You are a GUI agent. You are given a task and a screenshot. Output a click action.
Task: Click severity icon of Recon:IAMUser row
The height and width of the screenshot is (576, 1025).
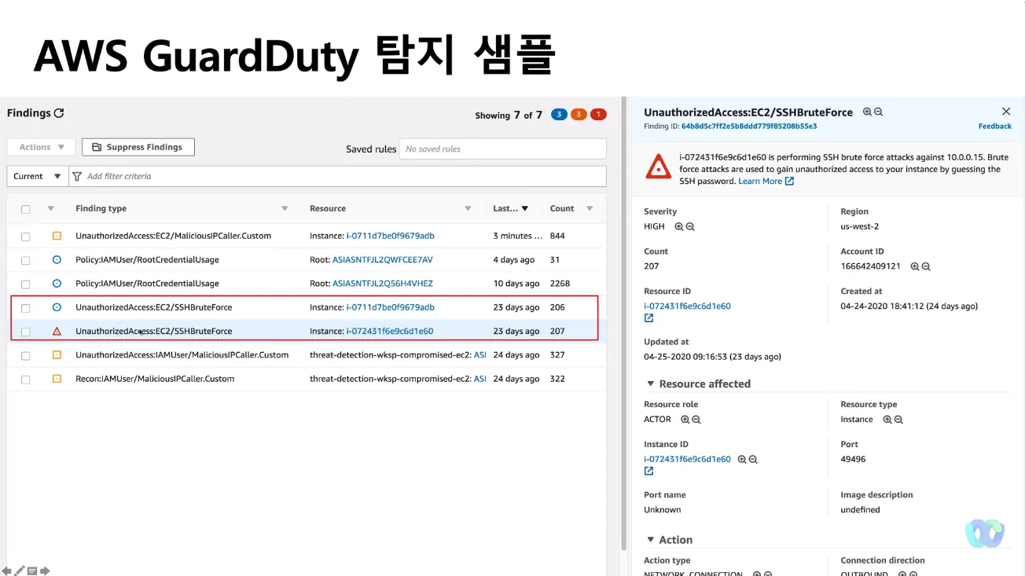tap(57, 379)
